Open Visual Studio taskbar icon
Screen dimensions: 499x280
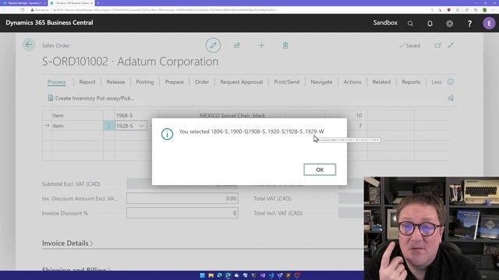(x=263, y=275)
